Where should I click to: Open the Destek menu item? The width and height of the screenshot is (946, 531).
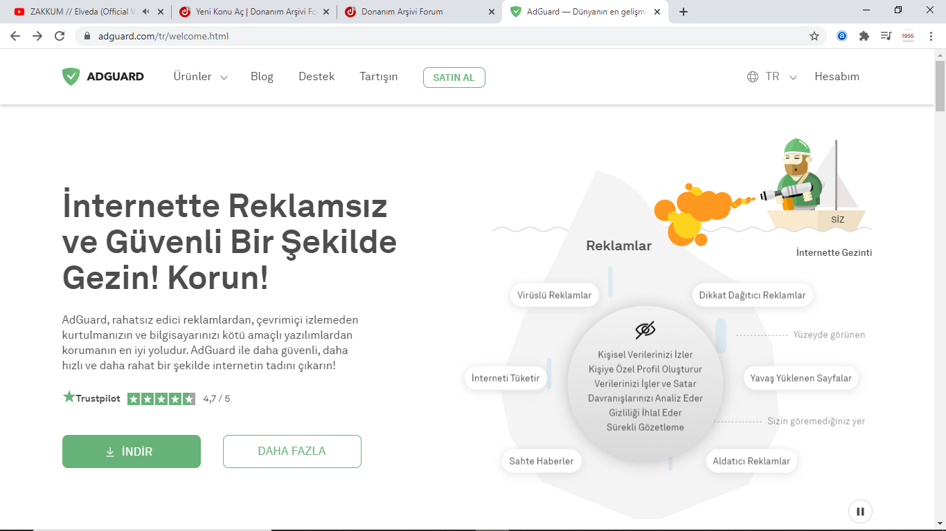(316, 77)
